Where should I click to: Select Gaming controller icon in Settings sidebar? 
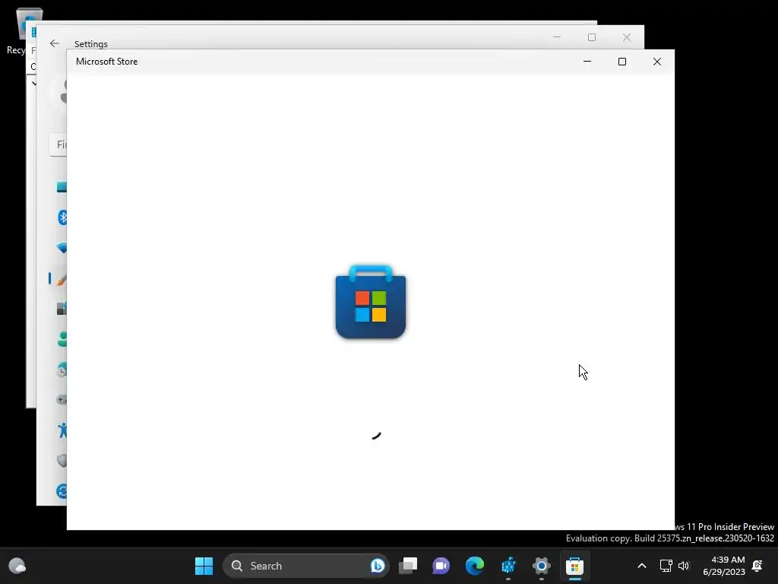point(62,399)
